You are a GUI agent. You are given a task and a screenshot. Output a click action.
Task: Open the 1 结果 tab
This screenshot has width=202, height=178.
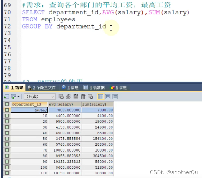pos(14,88)
